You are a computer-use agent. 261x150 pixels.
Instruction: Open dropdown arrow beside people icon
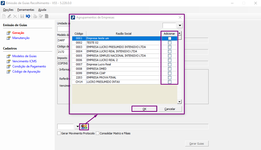(x=77, y=127)
